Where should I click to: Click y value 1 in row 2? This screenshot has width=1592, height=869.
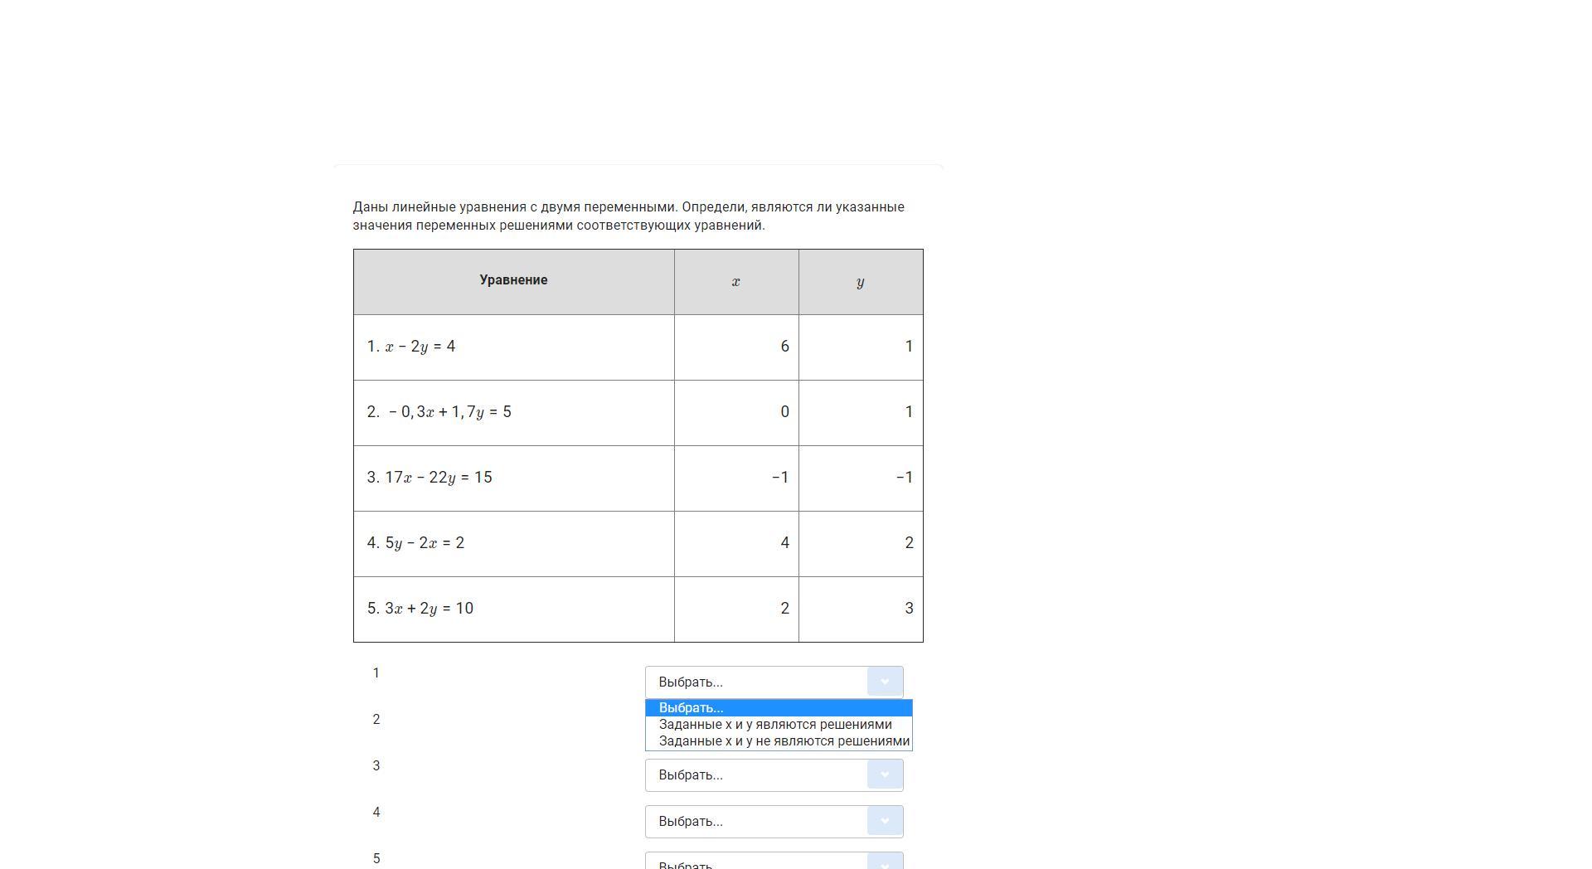click(861, 412)
